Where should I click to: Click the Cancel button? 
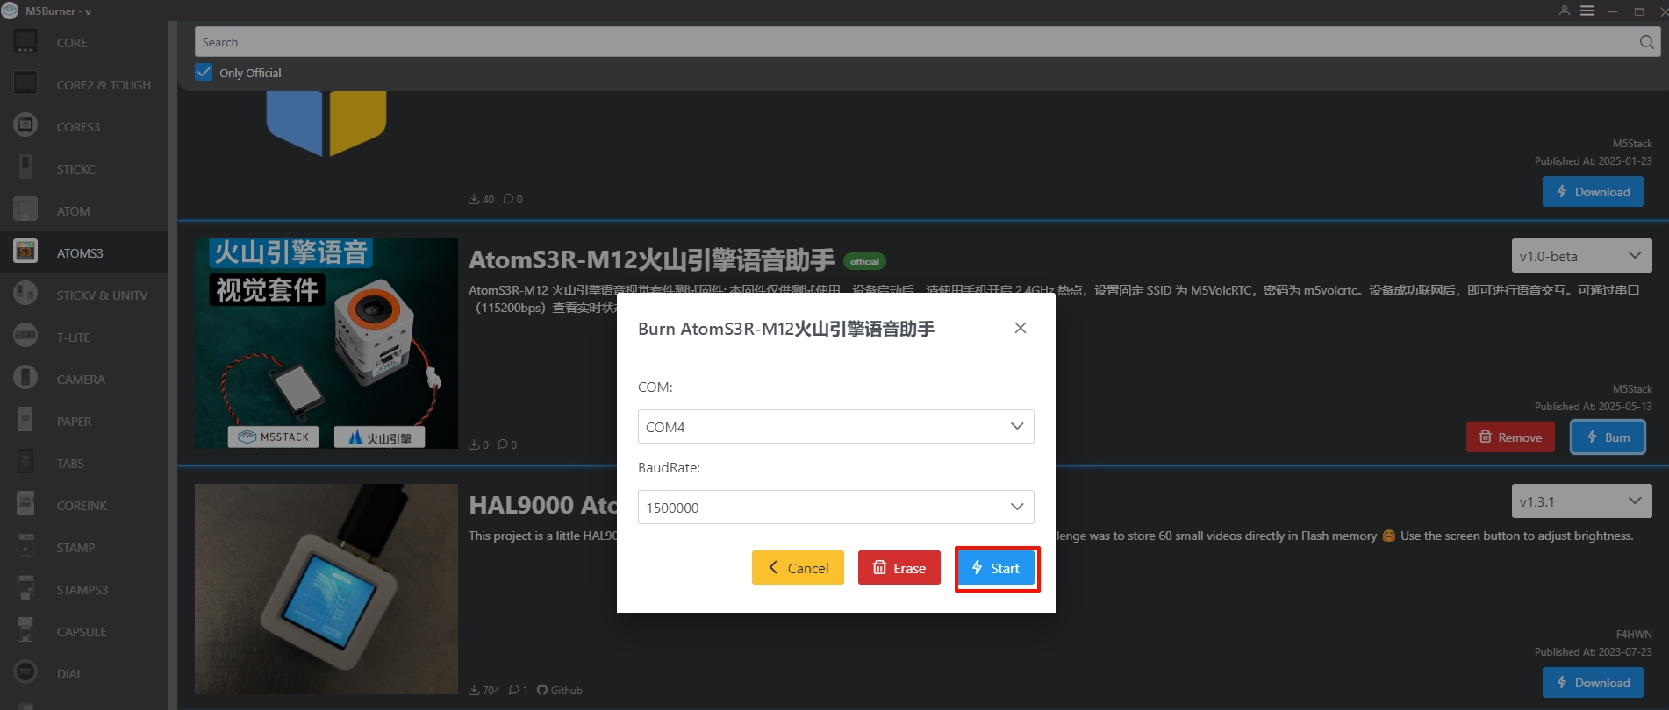(798, 568)
